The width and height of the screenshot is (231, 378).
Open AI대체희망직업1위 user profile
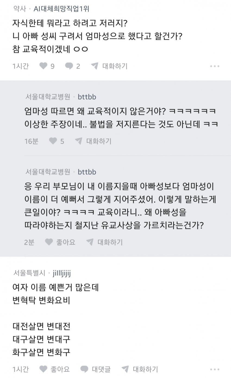pyautogui.click(x=61, y=9)
